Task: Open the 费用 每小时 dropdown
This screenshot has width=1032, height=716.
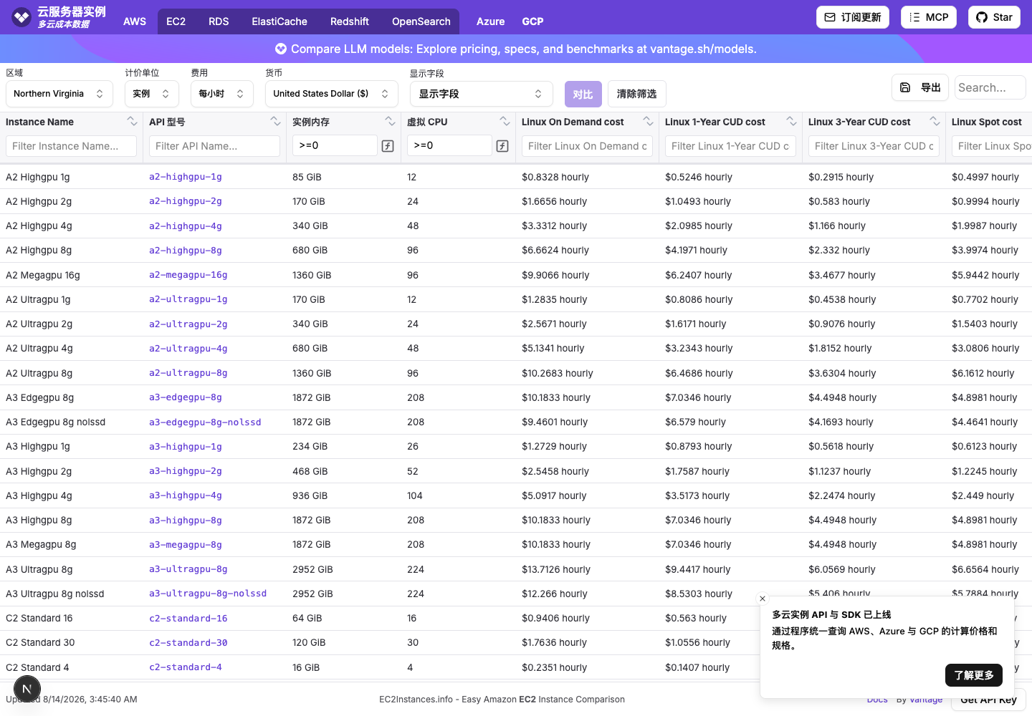Action: [x=222, y=94]
